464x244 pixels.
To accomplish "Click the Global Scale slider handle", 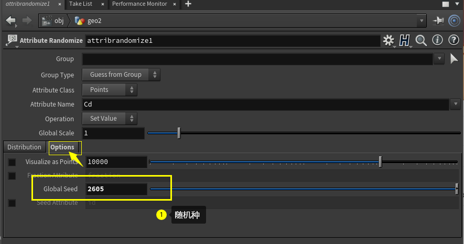I will [179, 133].
